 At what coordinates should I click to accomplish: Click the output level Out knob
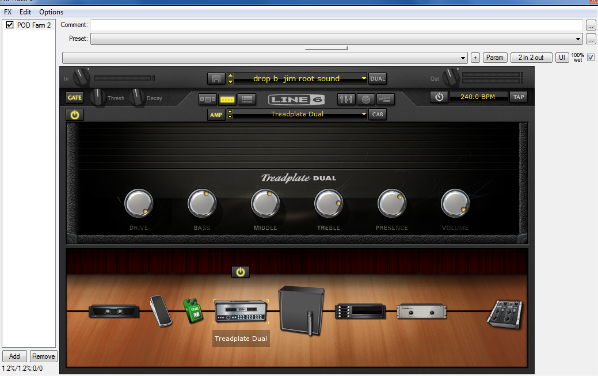451,77
